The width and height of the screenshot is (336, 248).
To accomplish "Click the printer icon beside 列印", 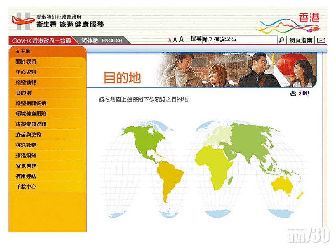I will (x=293, y=93).
